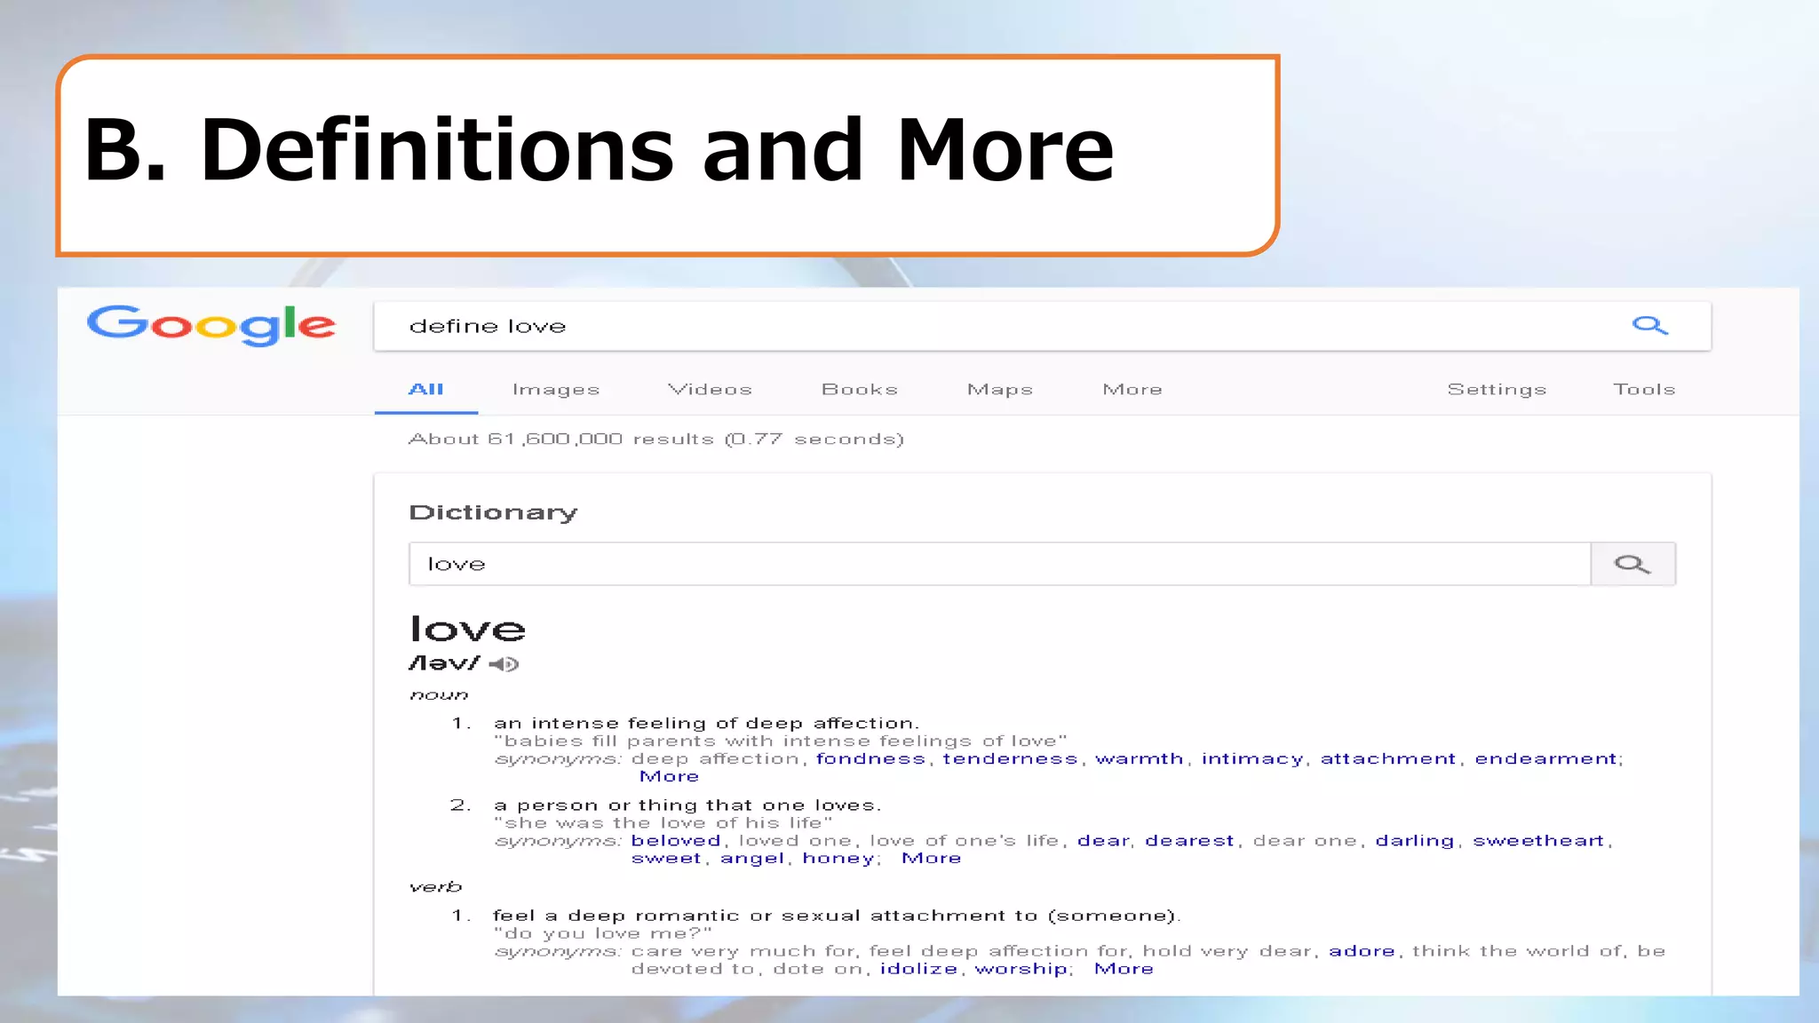This screenshot has height=1023, width=1819.
Task: Open the Books tab
Action: pyautogui.click(x=860, y=389)
